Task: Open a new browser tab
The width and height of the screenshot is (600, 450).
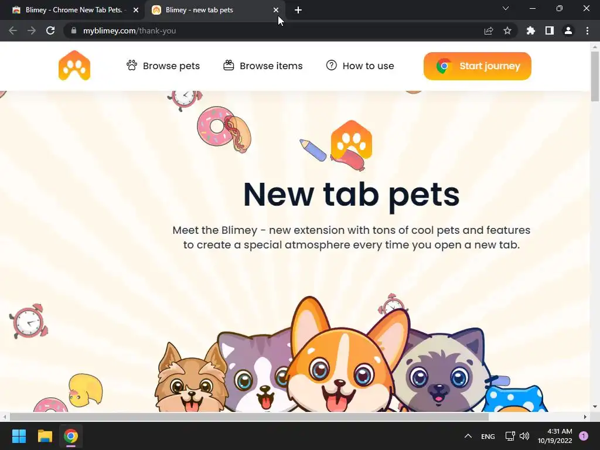Action: (x=298, y=10)
